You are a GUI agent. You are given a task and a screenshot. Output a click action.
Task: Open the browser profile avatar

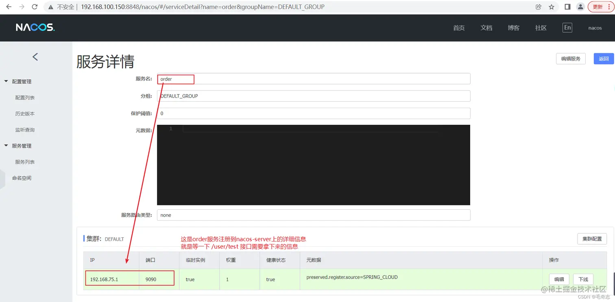(x=580, y=7)
